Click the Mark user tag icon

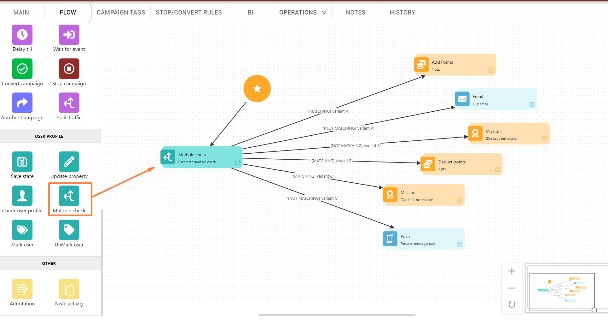(22, 230)
